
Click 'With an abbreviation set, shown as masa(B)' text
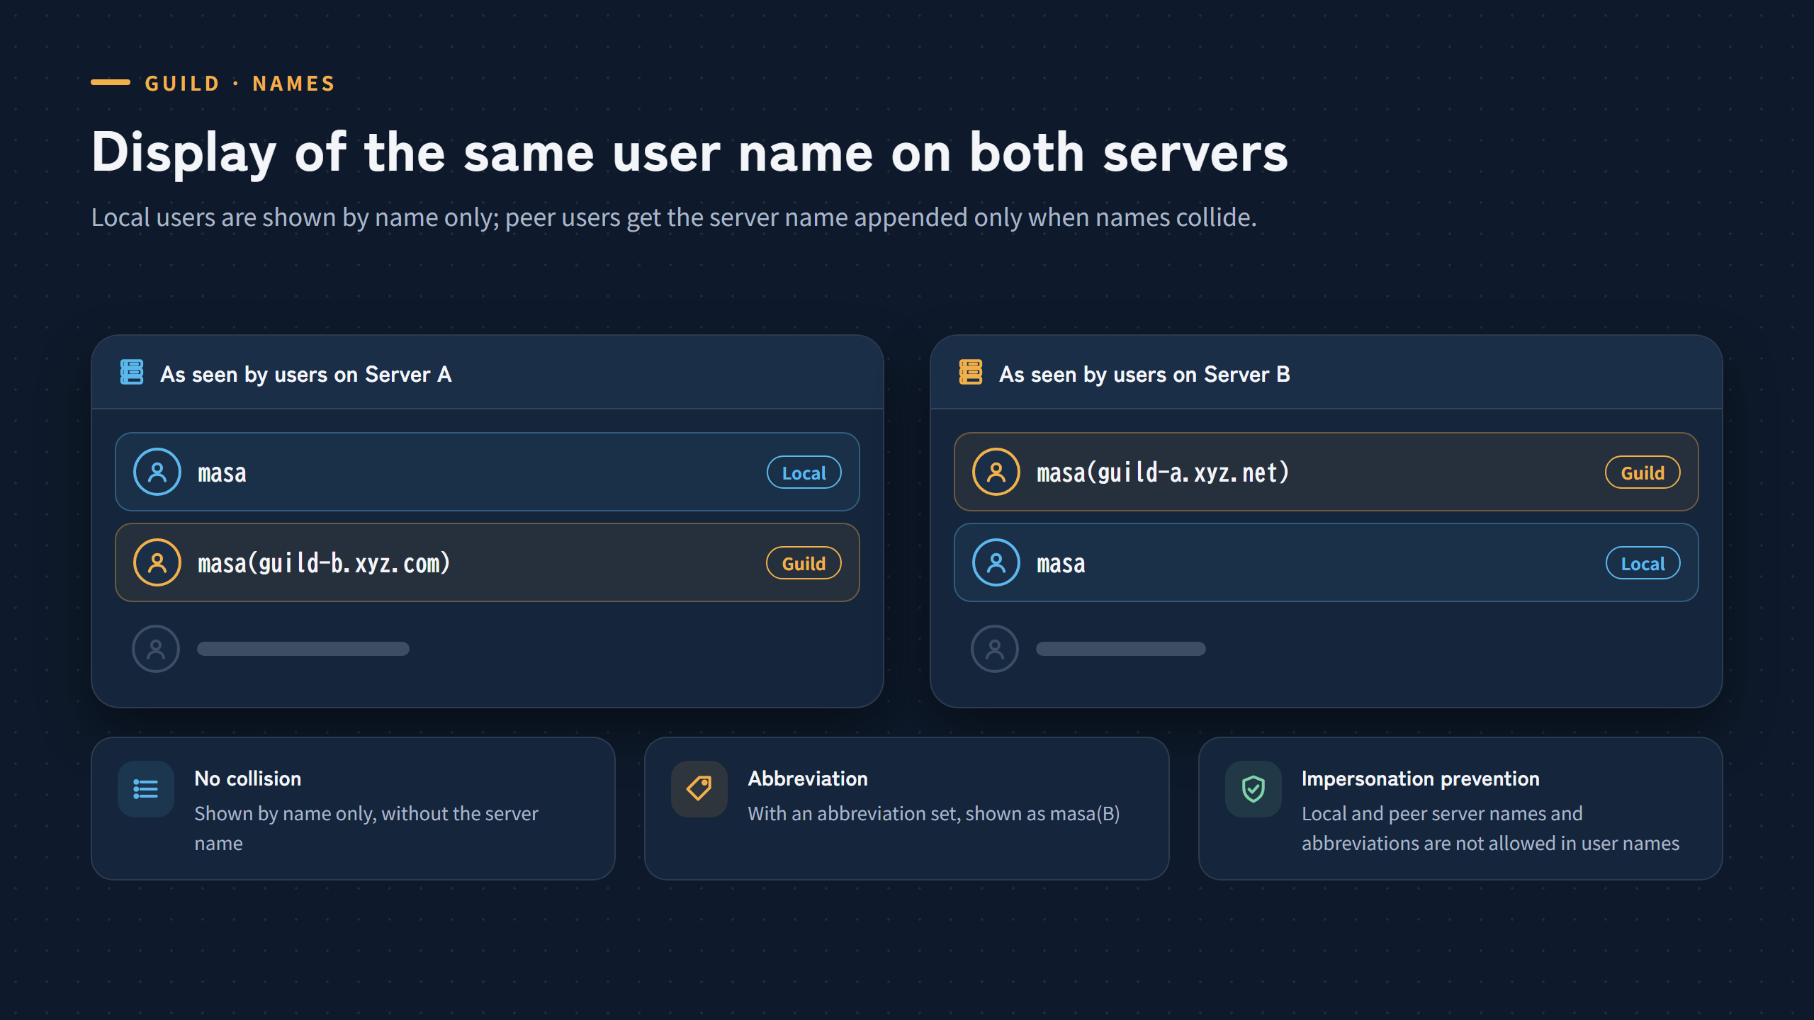[x=934, y=814]
